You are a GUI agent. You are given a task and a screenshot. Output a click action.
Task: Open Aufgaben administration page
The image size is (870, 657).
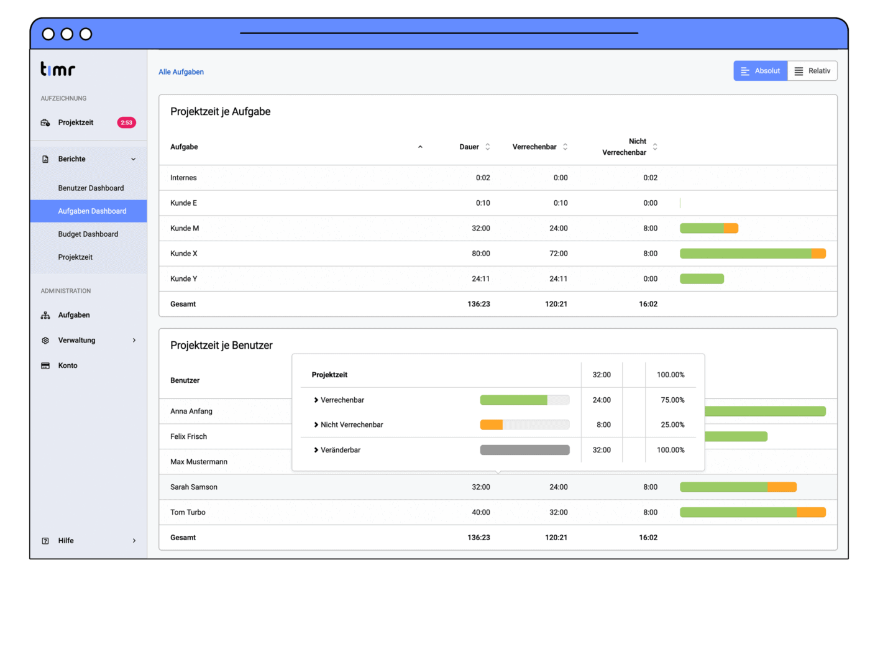click(74, 315)
